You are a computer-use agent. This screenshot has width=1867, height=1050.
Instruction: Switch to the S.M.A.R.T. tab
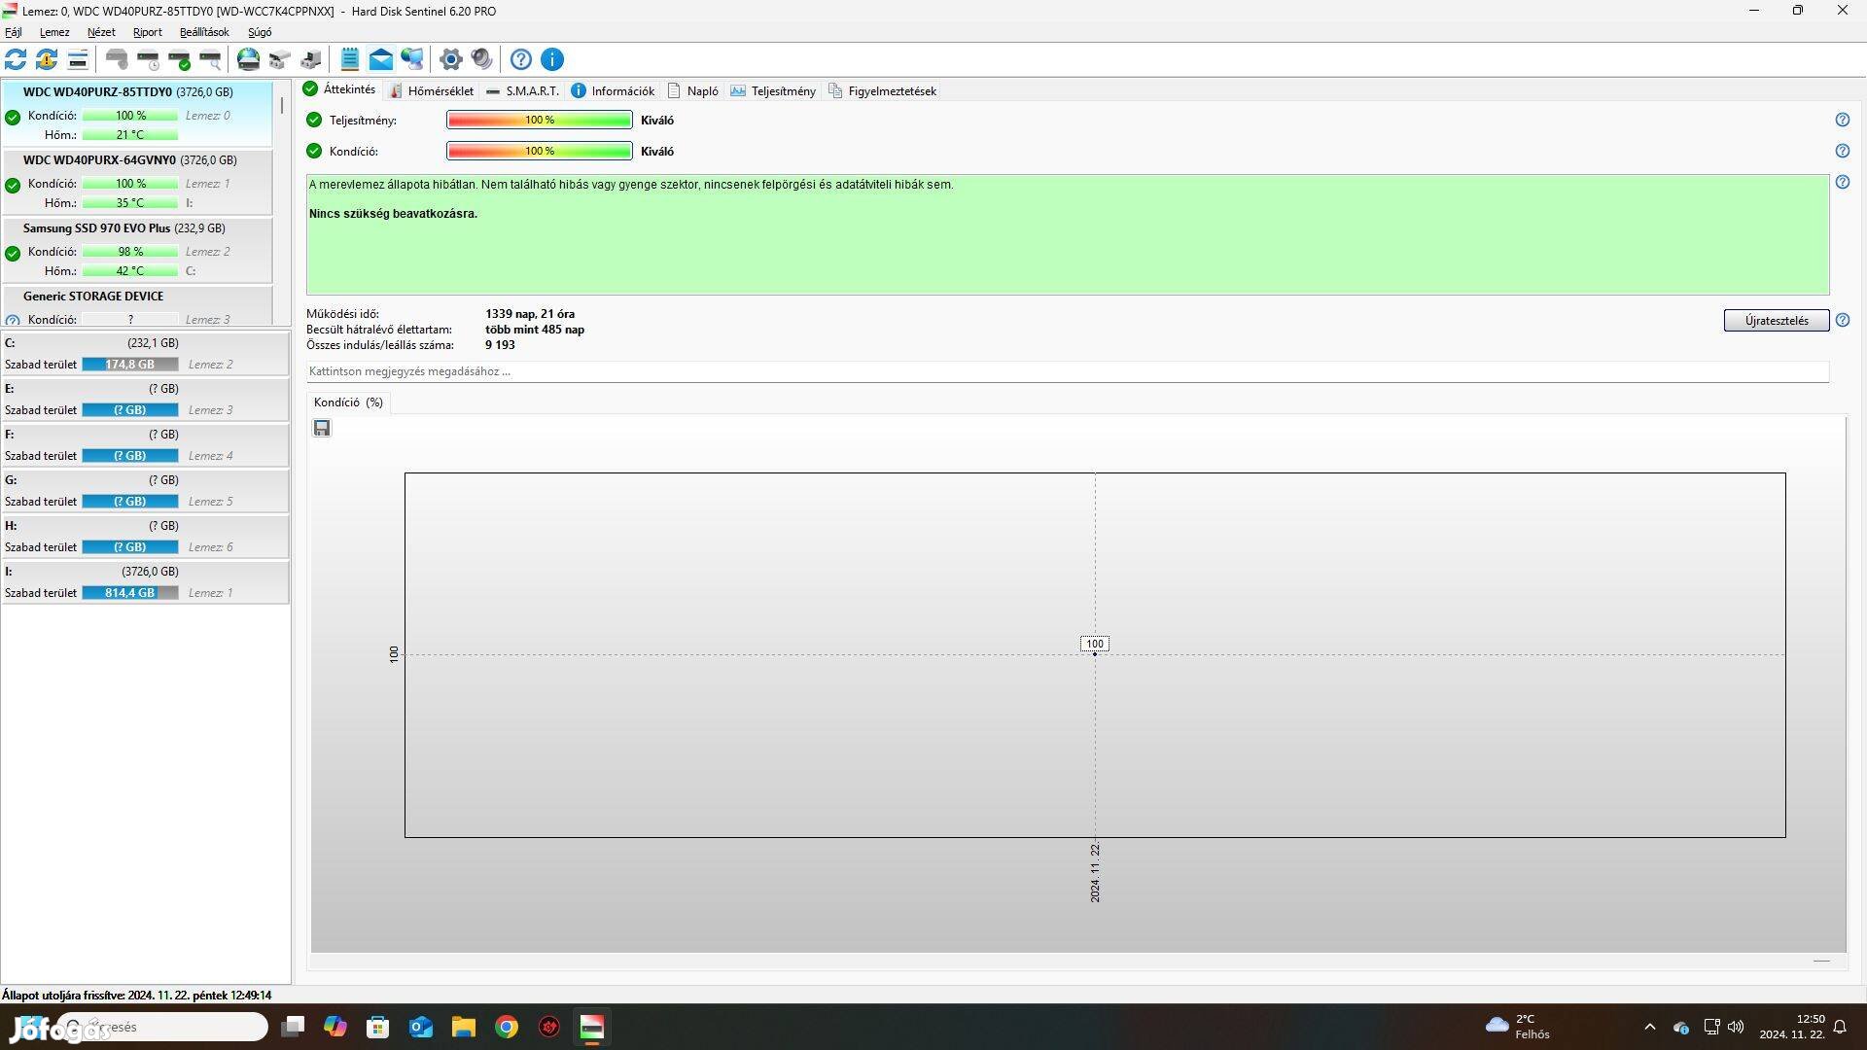pos(523,90)
